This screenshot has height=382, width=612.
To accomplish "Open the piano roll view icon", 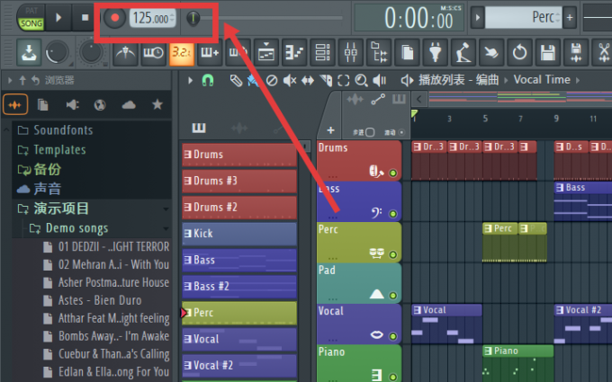I will click(x=294, y=52).
